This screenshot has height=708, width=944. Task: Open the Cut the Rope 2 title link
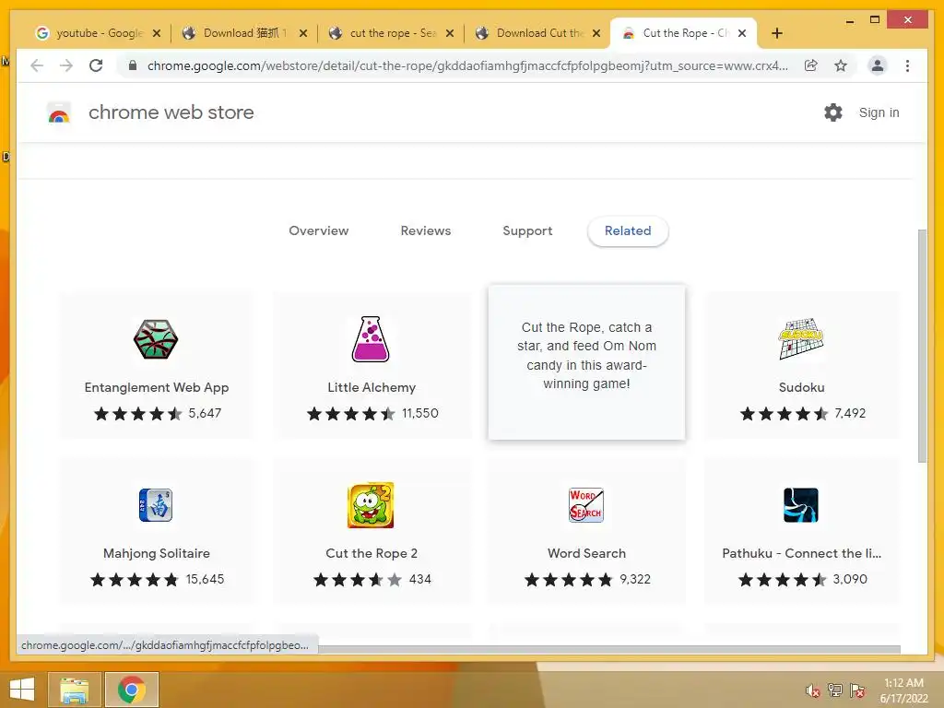(x=372, y=553)
